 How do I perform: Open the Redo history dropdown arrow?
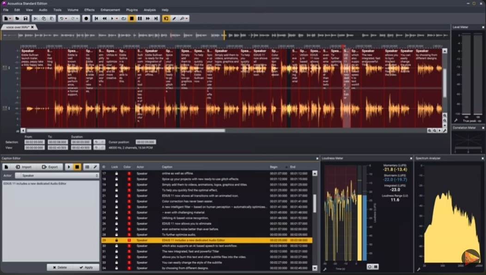(x=78, y=18)
